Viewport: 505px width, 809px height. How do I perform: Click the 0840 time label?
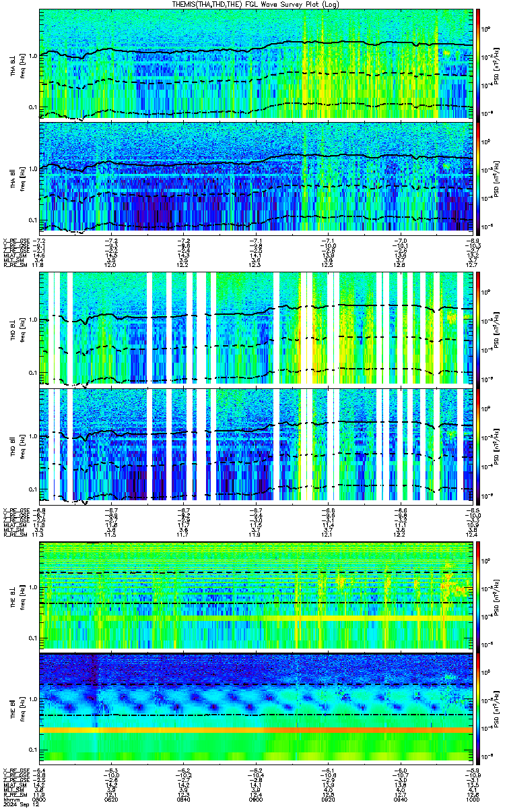click(x=184, y=799)
